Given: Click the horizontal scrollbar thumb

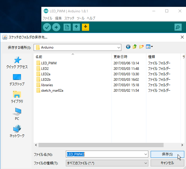Looking at the screenshot, I should click(x=101, y=145).
